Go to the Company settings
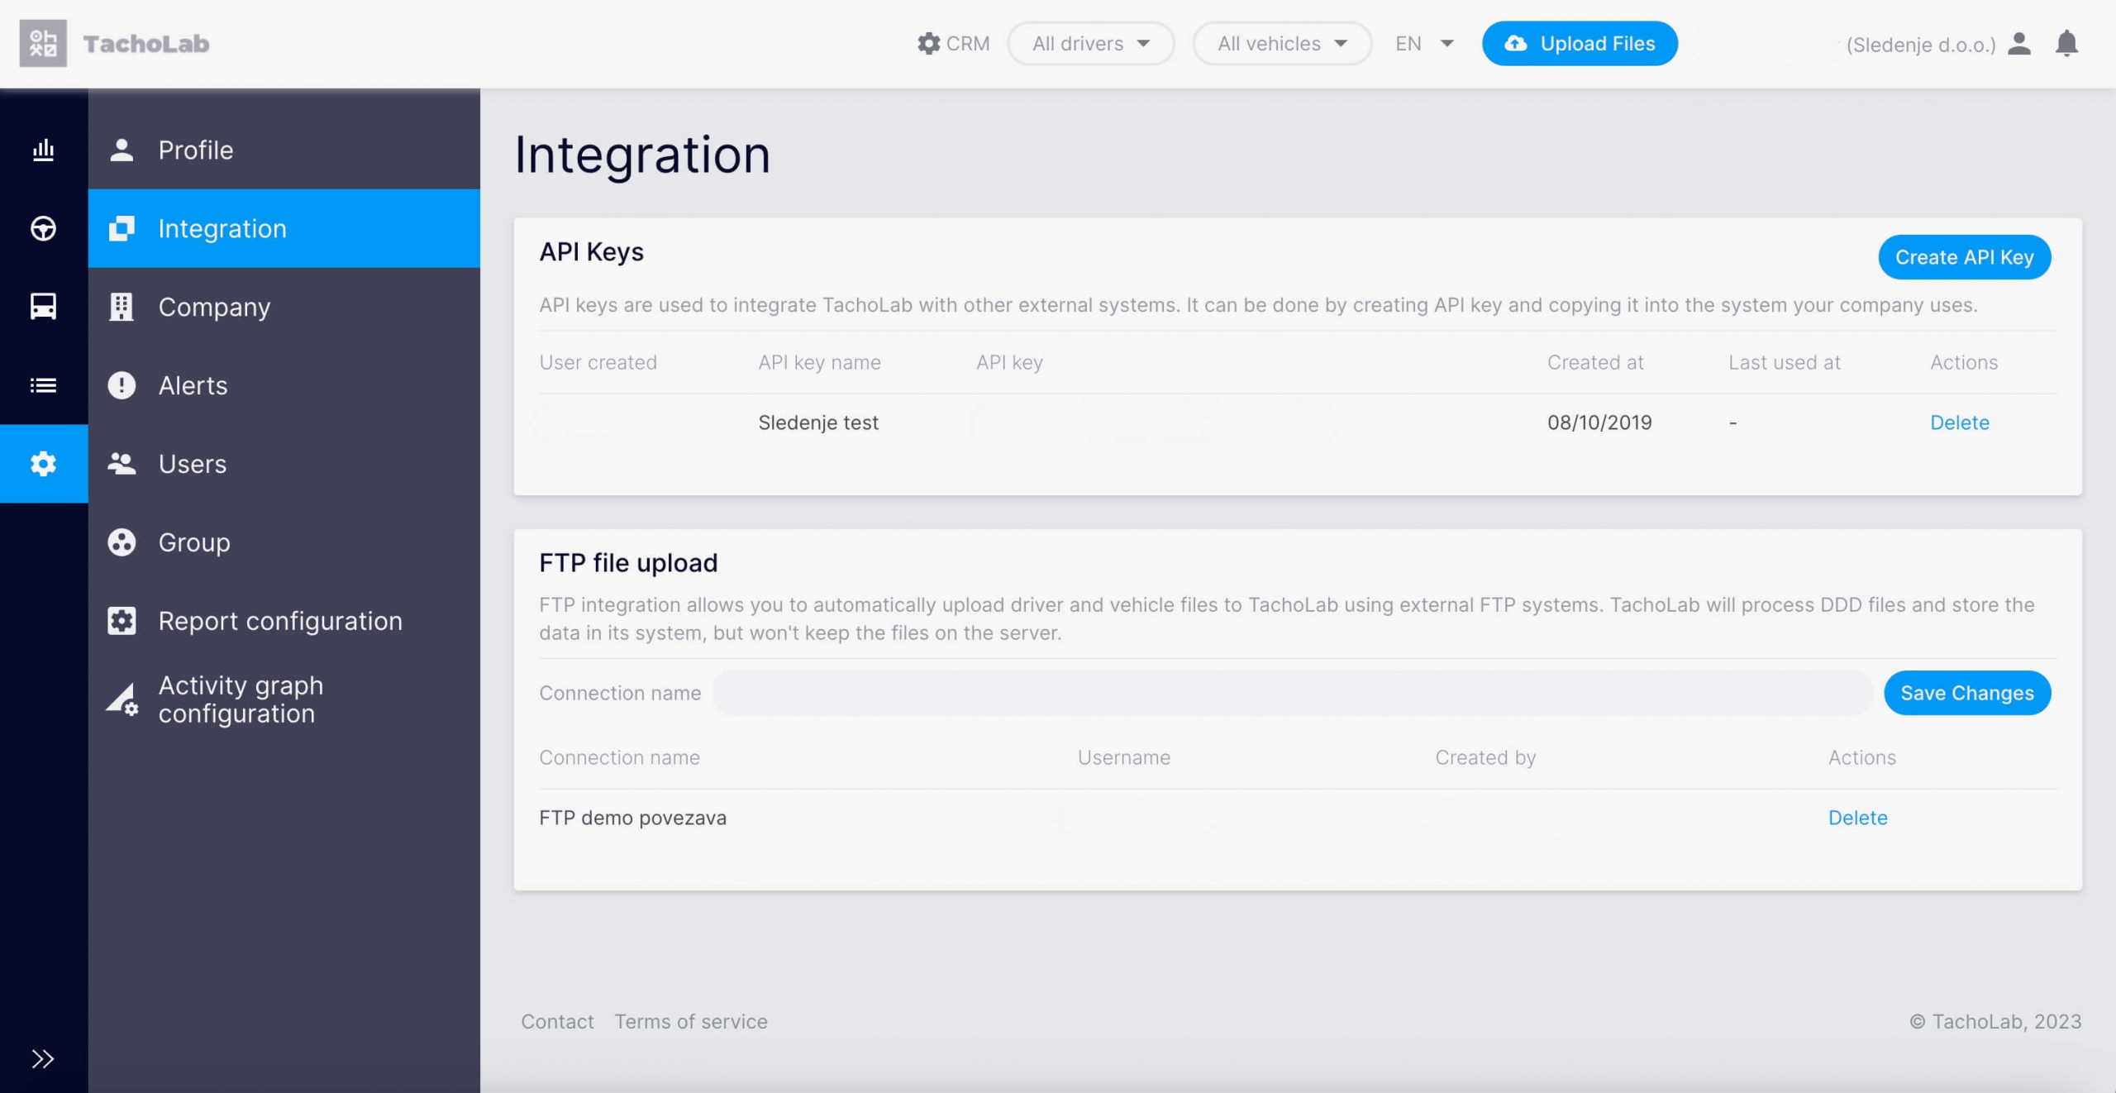 click(284, 307)
